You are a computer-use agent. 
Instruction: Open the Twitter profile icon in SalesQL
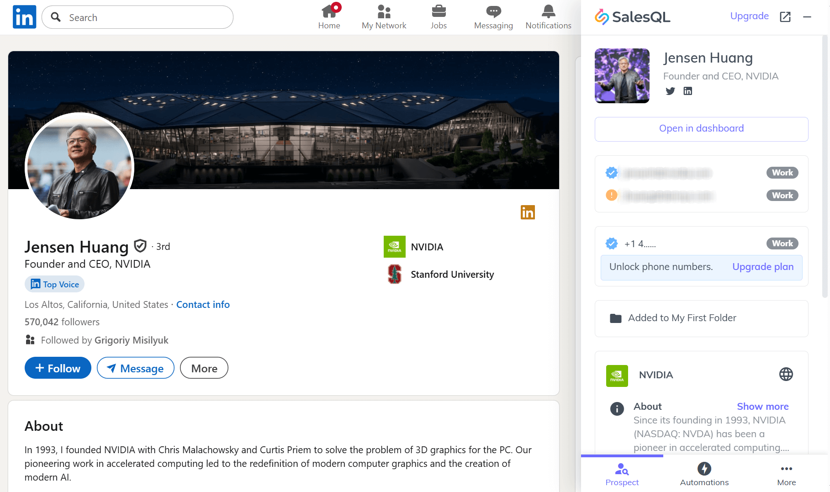point(670,91)
